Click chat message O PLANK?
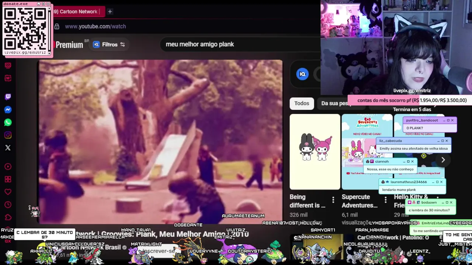 tap(414, 128)
